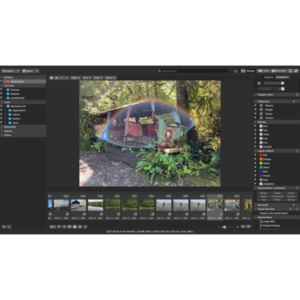Click the 365 circular icon beside Develop

click(290, 71)
